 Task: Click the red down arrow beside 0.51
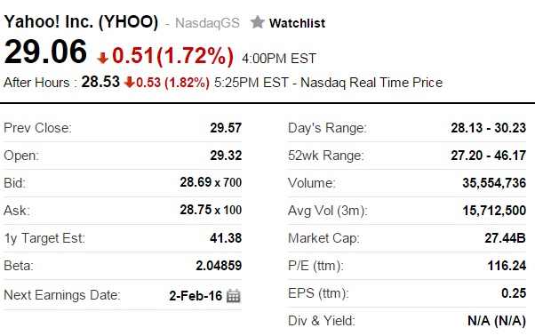102,58
